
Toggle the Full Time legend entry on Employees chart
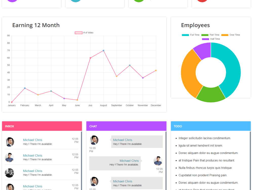coord(191,35)
